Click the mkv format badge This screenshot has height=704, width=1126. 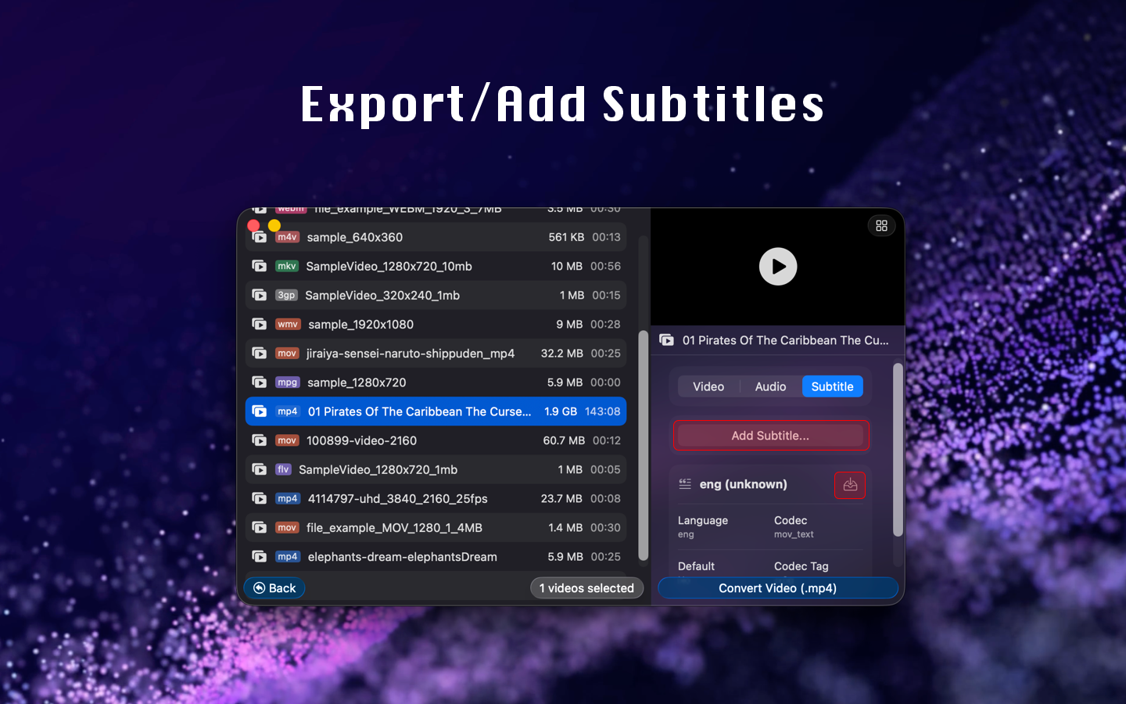(x=287, y=266)
